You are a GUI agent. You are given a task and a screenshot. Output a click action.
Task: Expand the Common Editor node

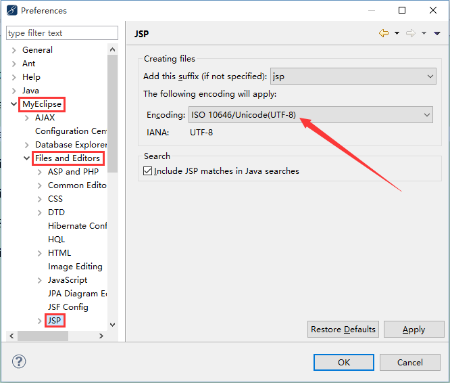[40, 185]
